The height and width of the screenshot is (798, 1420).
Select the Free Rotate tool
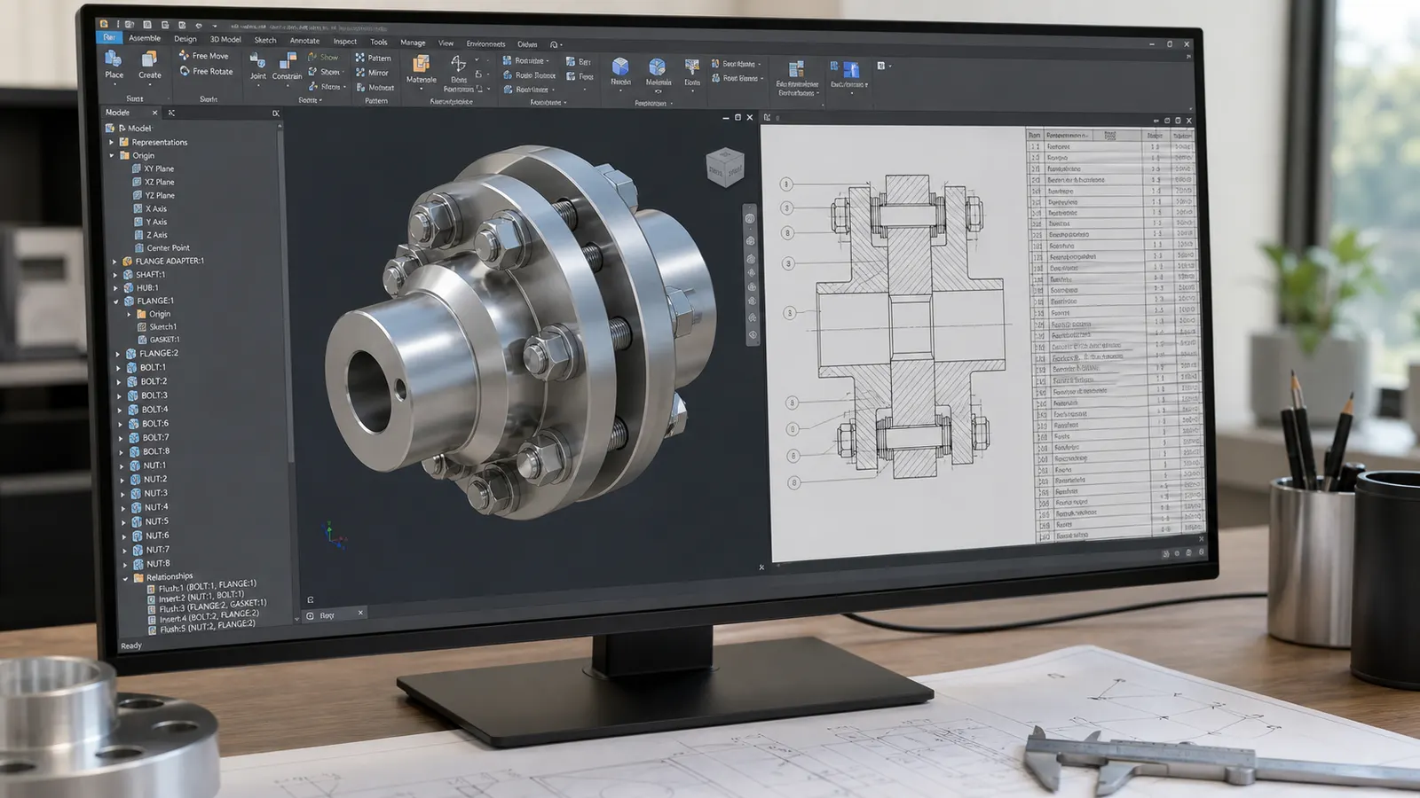(x=206, y=72)
